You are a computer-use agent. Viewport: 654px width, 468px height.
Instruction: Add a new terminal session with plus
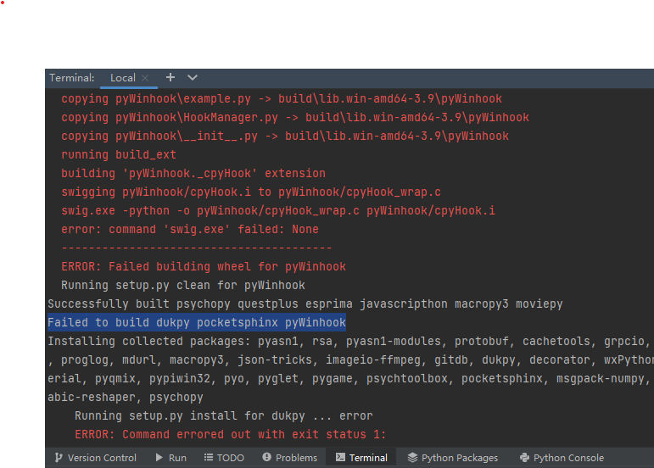tap(170, 77)
